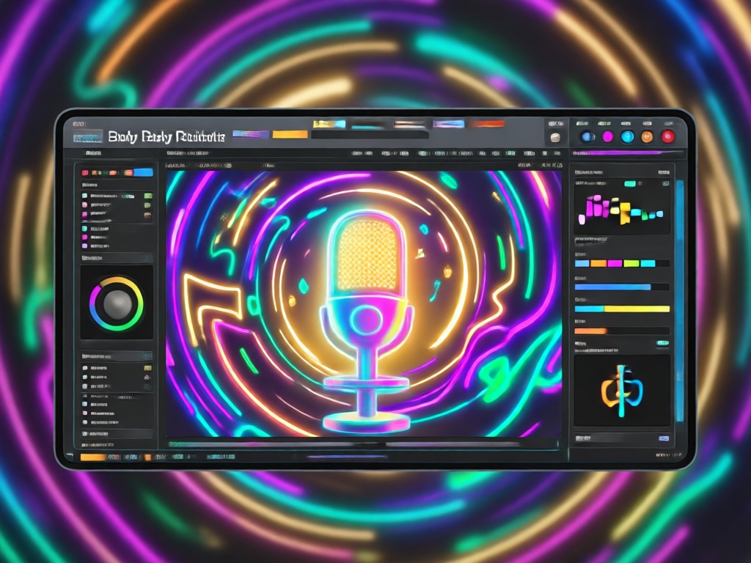Click the purple-blue gradient swatch next to the title

coord(251,134)
